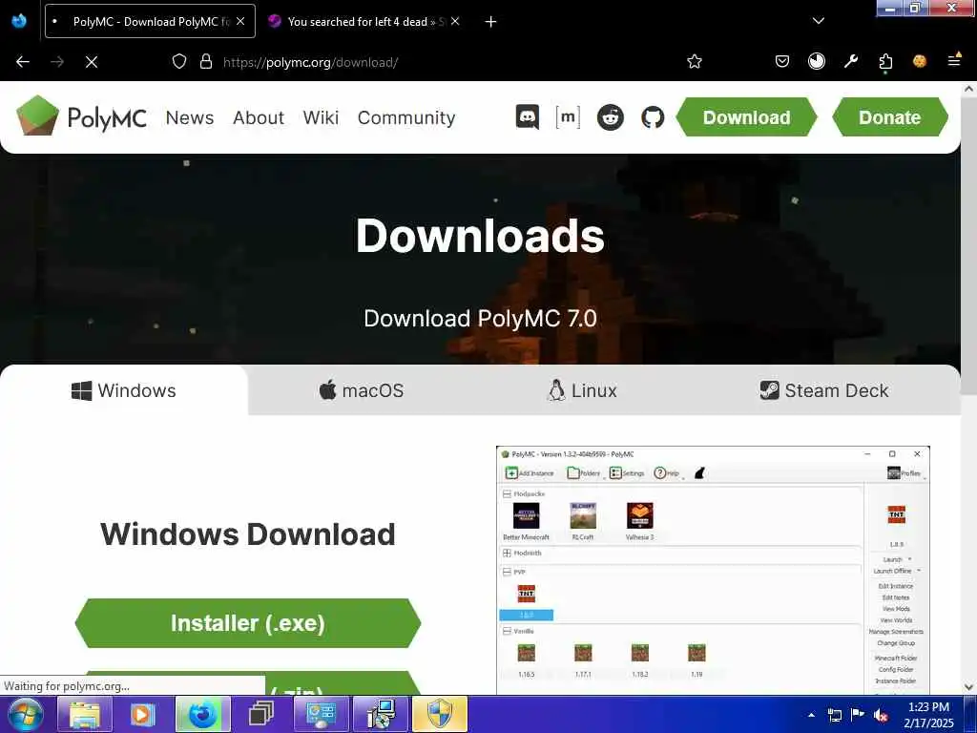Click the green Donate button
977x733 pixels.
click(890, 117)
